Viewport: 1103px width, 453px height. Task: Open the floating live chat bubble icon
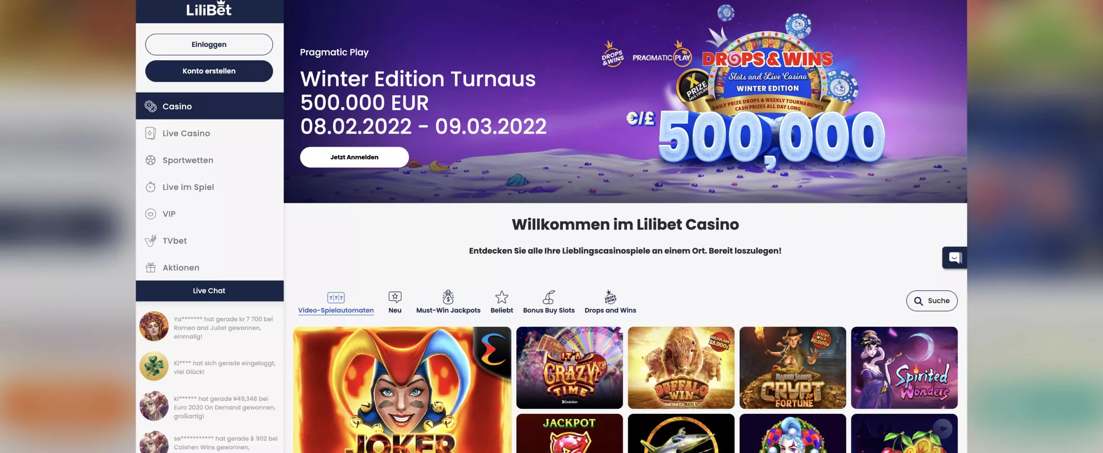pyautogui.click(x=955, y=257)
